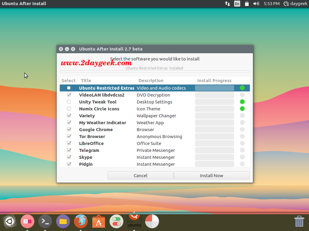The width and height of the screenshot is (309, 231).
Task: Open the daygeek session menu
Action: tap(295, 4)
